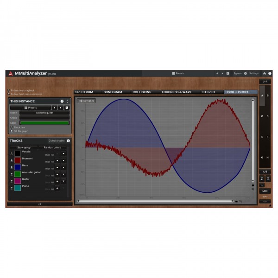Open the red Drumset color swatch
278x278 pixels.
18,160
